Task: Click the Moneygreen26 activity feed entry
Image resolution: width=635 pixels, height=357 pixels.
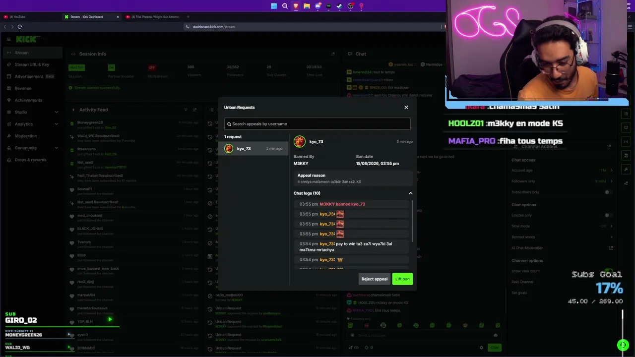Action: pos(134,125)
